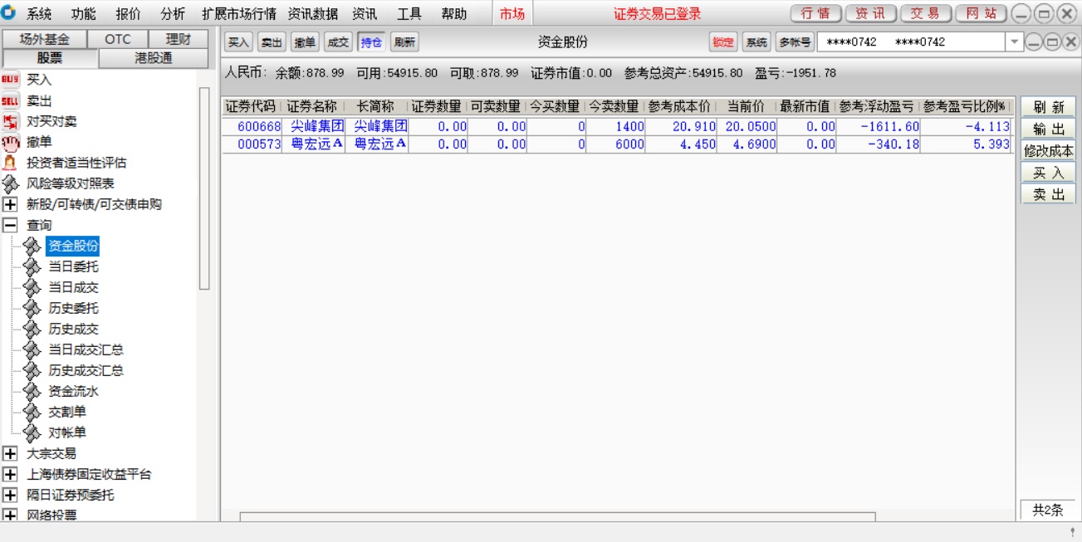
Task: Switch to the 港股通 tab
Action: (154, 58)
